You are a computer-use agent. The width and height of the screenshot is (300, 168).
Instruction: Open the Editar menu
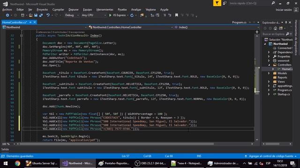tap(20, 9)
